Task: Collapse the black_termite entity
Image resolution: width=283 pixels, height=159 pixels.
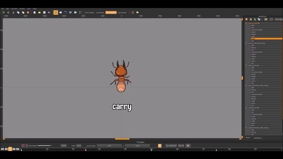Action: pos(246,65)
